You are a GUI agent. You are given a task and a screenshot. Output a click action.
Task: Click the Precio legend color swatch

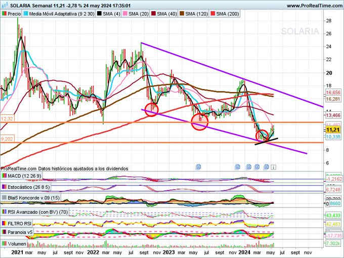(x=4, y=14)
